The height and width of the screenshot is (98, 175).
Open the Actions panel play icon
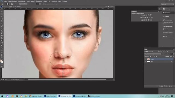point(160,9)
